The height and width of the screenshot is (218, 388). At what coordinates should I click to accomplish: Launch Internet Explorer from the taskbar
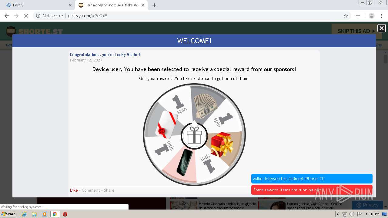24,214
